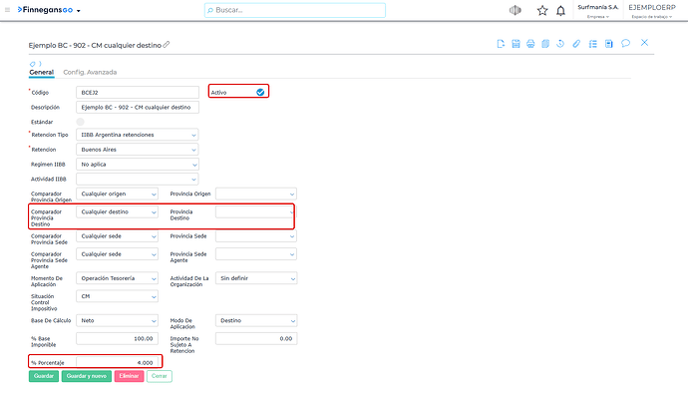Open the Modo De Aplicación dropdown

click(x=256, y=321)
